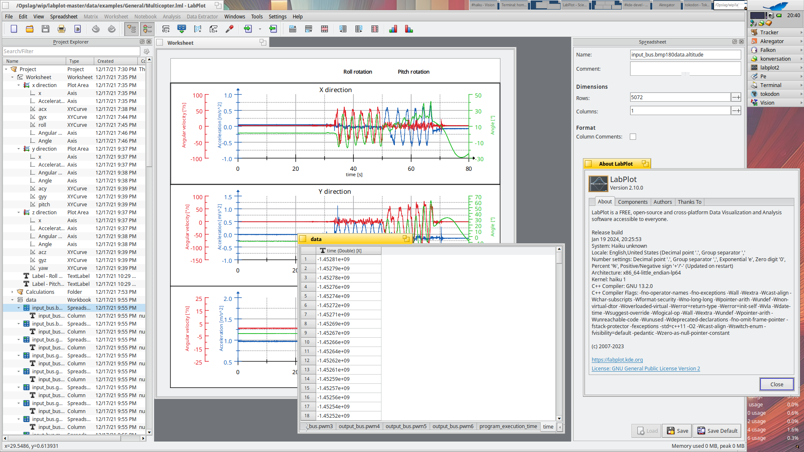Click the Save button in properties panel
Screen dimensions: 804x452
pyautogui.click(x=677, y=431)
